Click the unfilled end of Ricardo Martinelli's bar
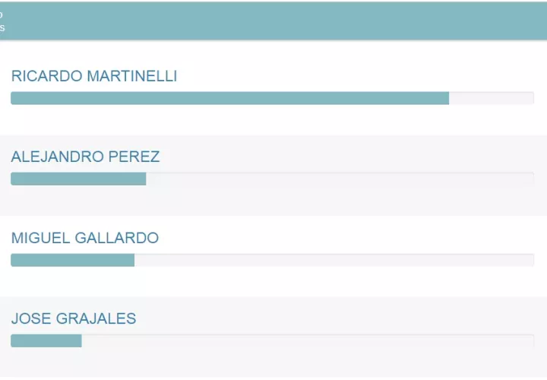The height and width of the screenshot is (380, 547). 491,98
